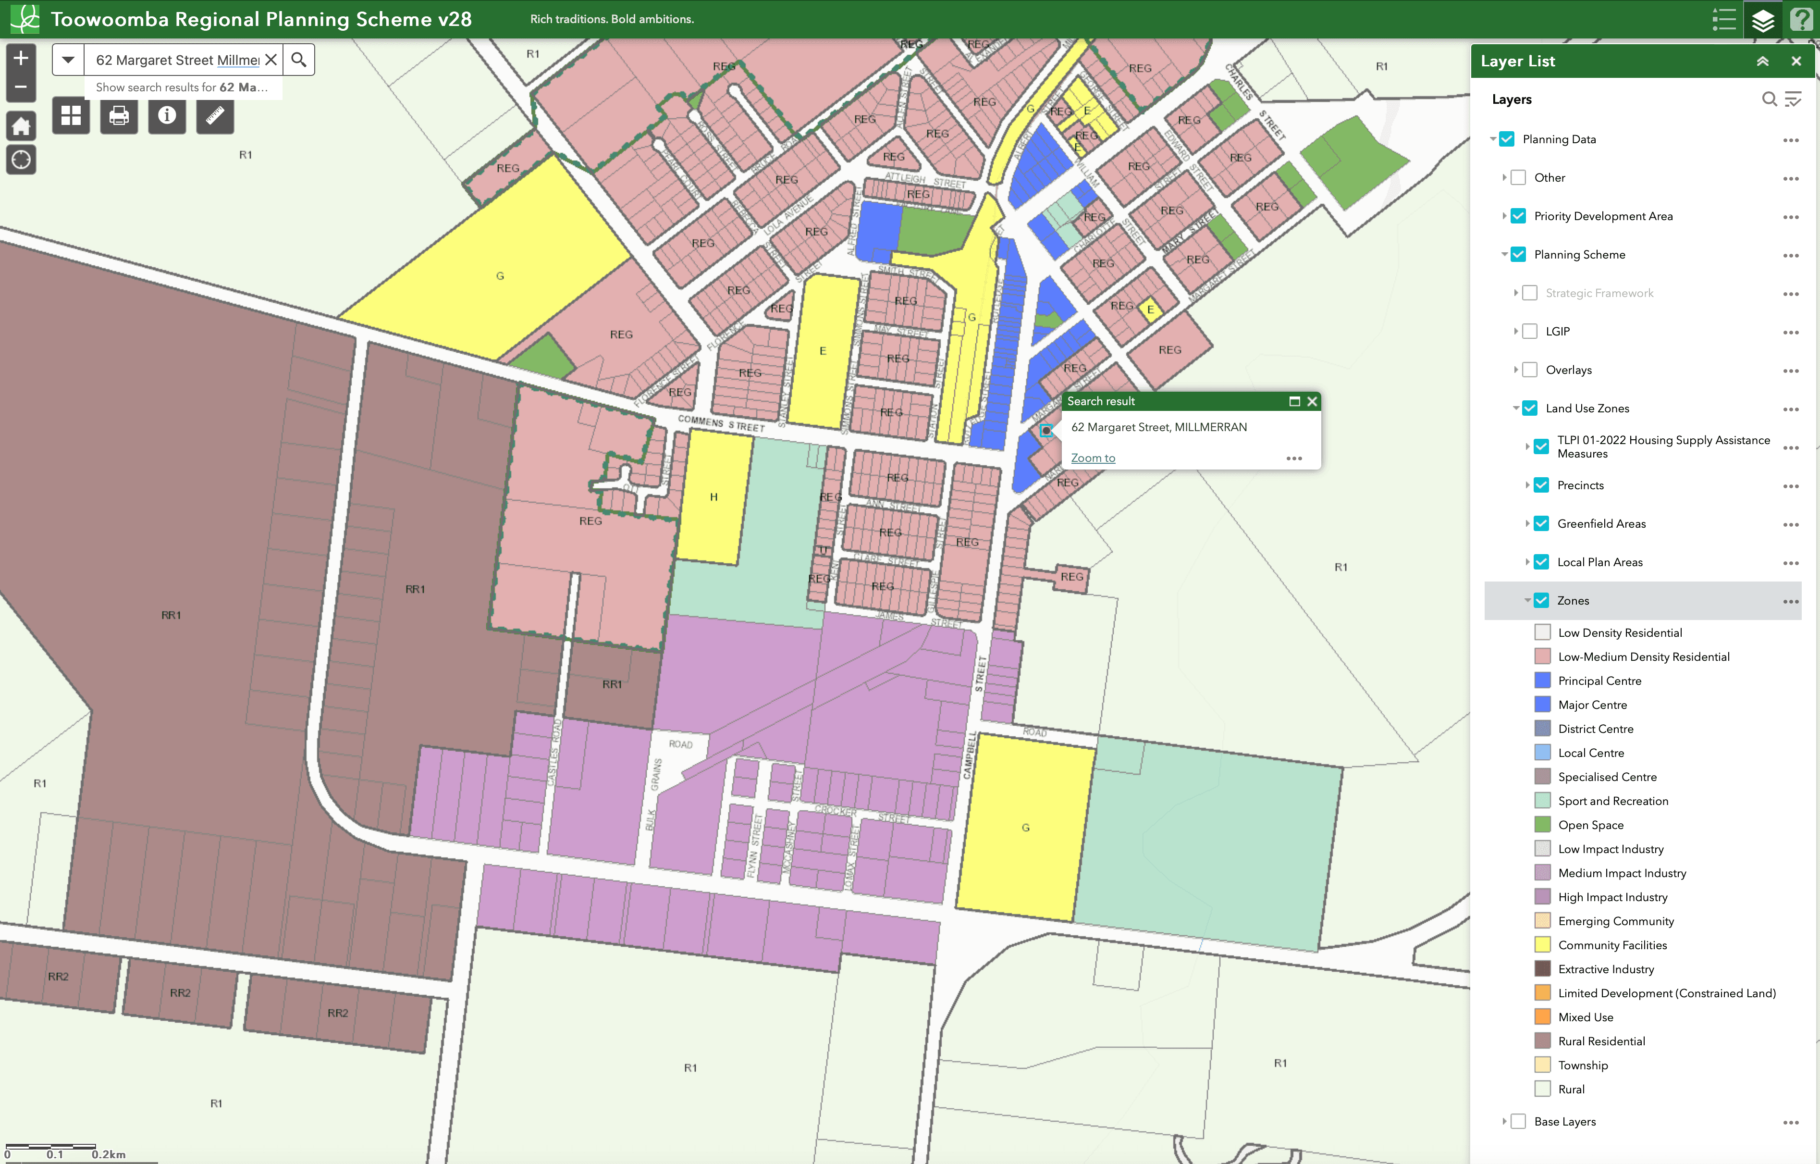Uncheck the Land Use Zones layer
The height and width of the screenshot is (1164, 1820).
(x=1530, y=408)
